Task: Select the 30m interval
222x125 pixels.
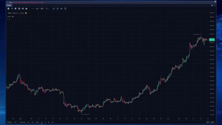Action: click(x=37, y=122)
